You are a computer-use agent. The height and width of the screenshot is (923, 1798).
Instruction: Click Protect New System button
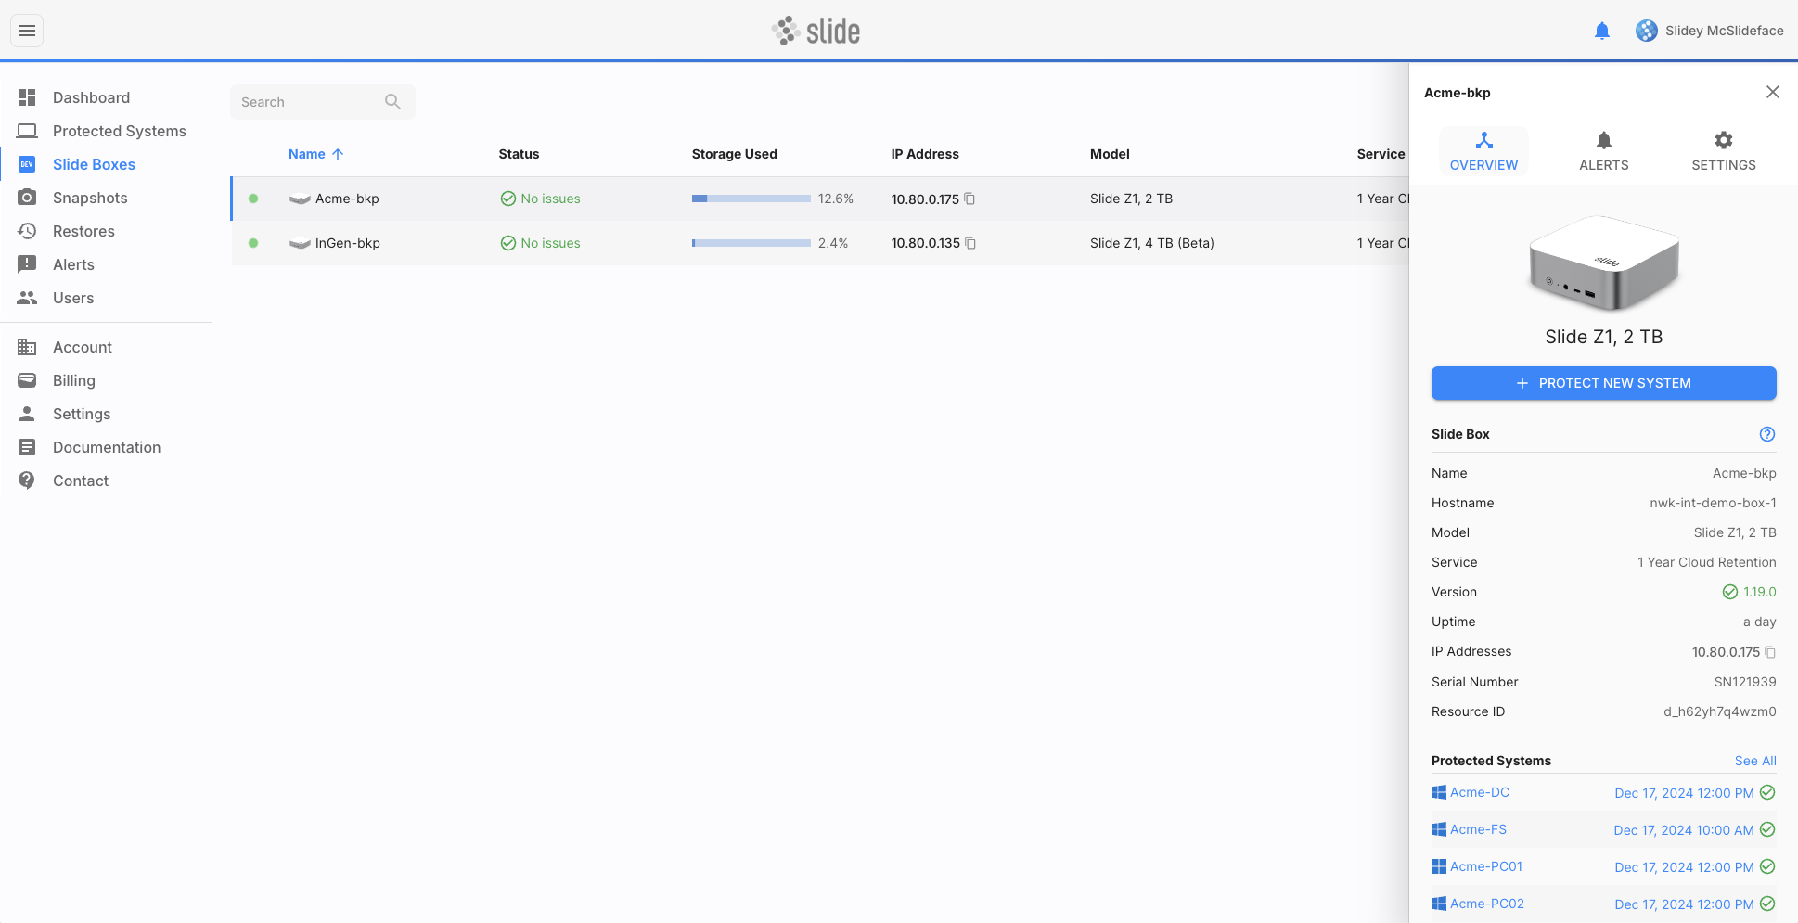click(1603, 383)
